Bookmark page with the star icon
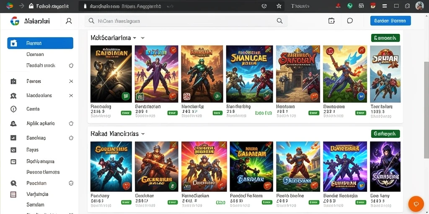This screenshot has width=429, height=214. tap(279, 6)
